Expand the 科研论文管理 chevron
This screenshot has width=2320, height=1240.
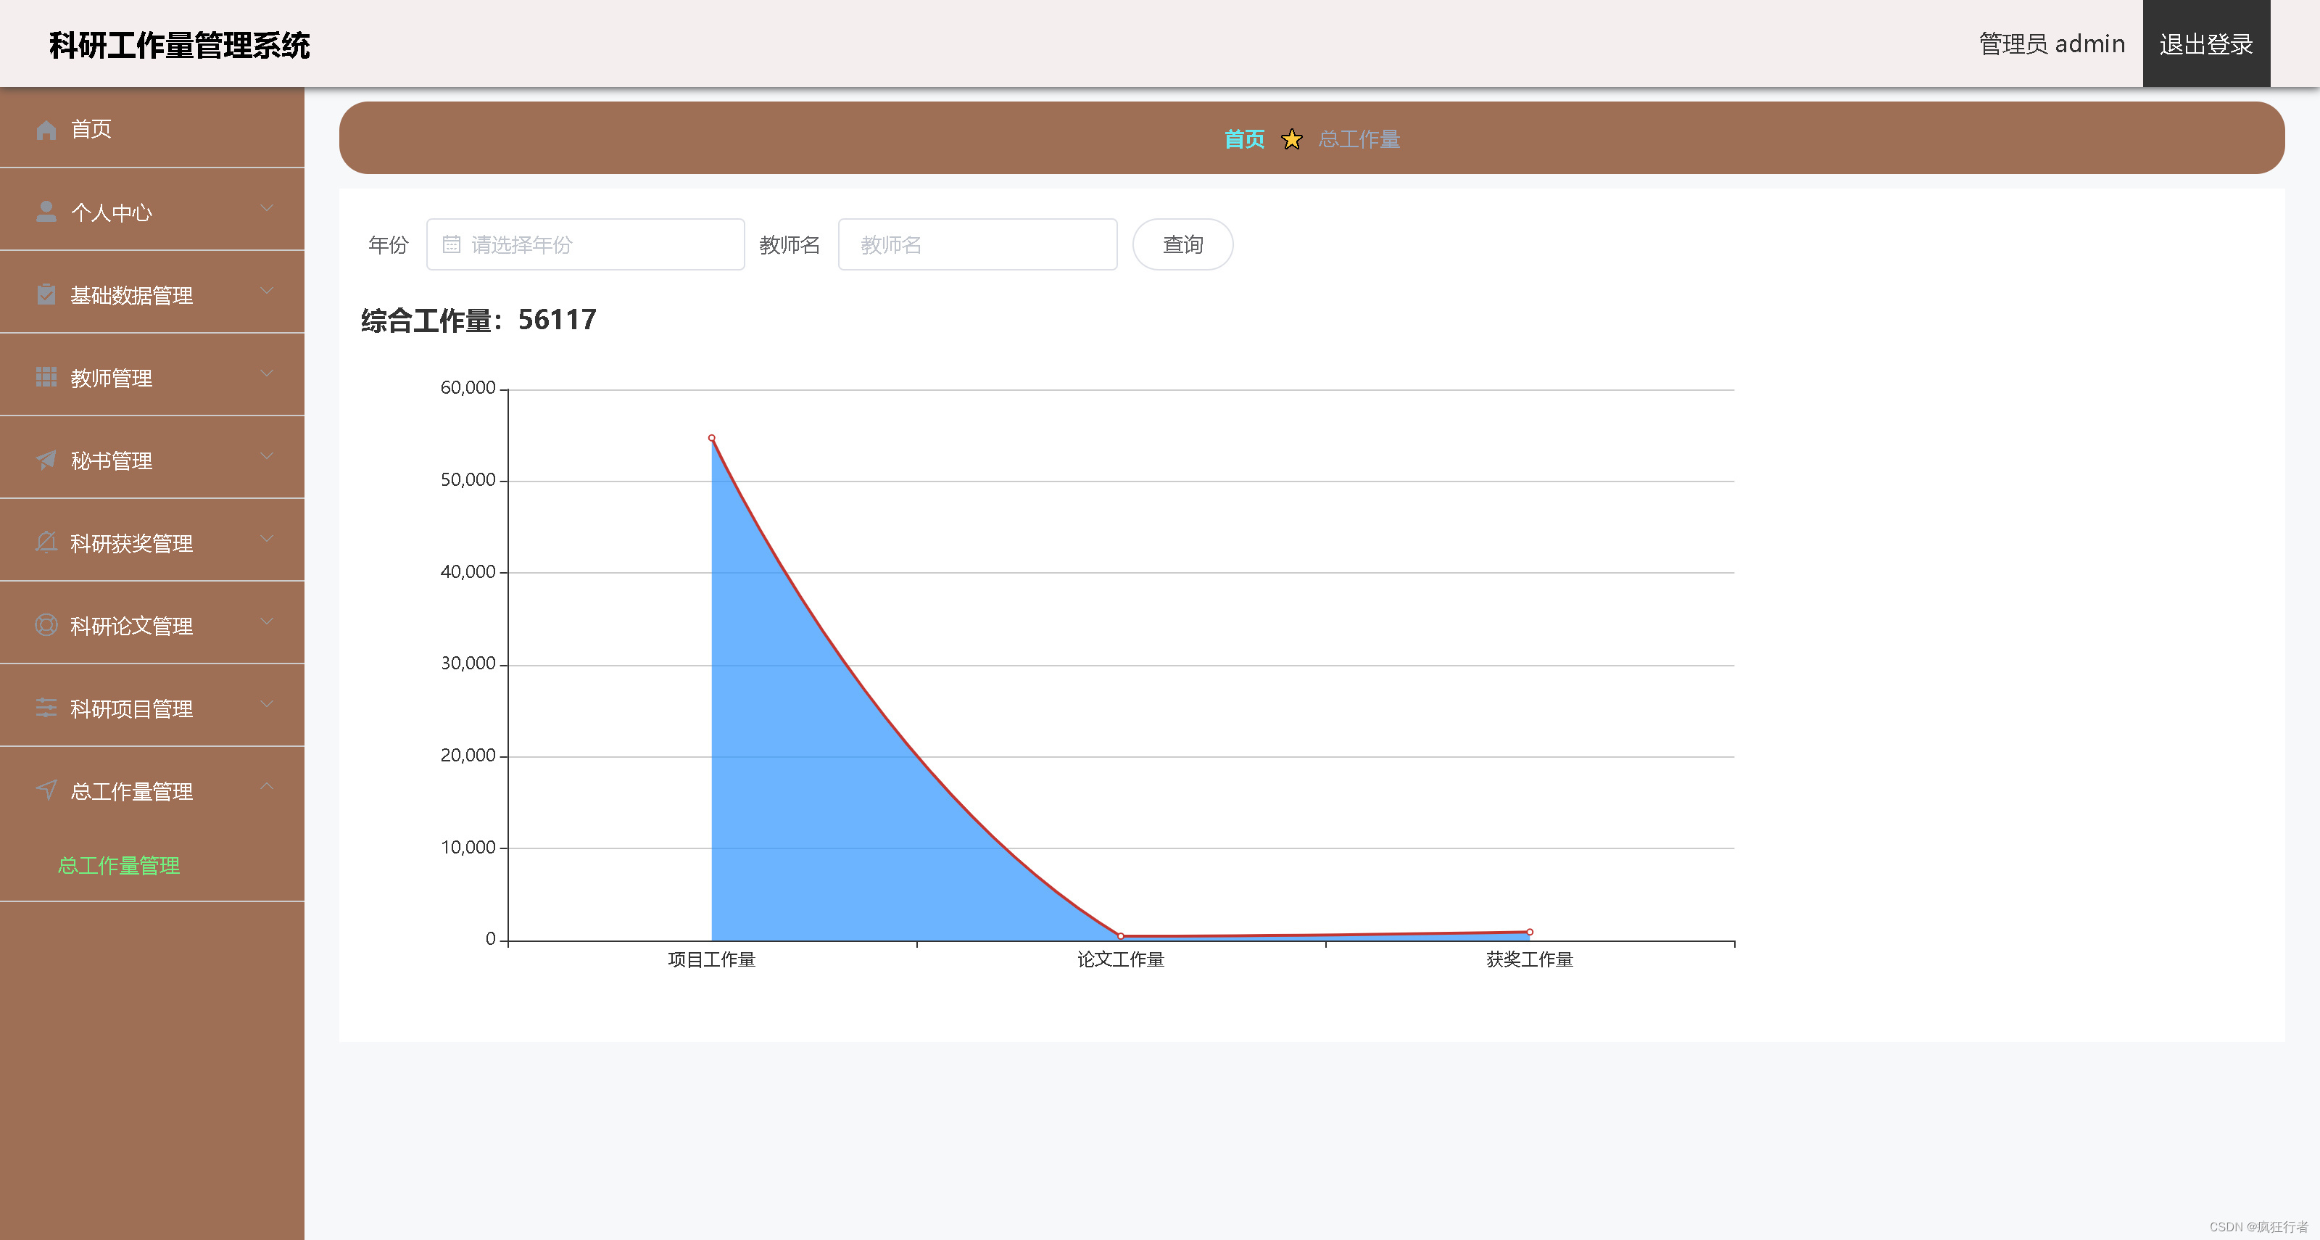[267, 621]
